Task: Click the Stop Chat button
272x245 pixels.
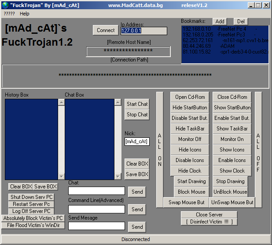Action: click(x=137, y=115)
